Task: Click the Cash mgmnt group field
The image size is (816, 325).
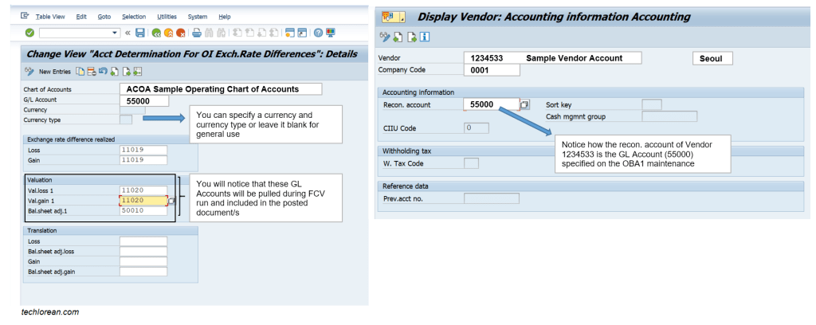Action: click(x=669, y=116)
